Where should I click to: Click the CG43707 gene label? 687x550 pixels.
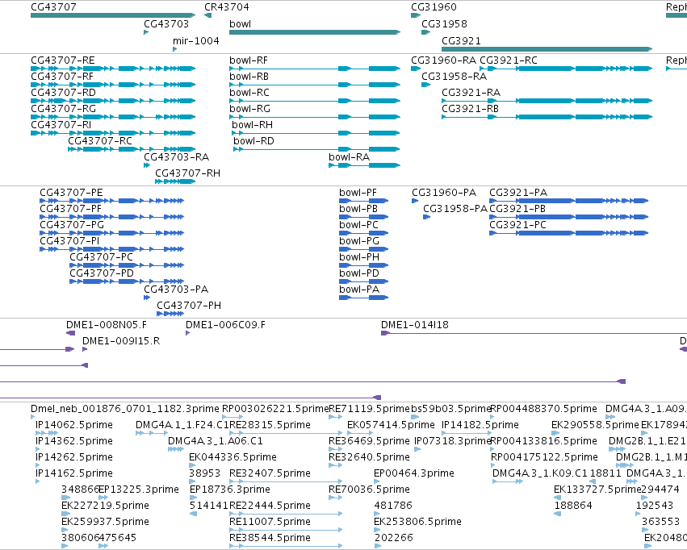click(53, 7)
